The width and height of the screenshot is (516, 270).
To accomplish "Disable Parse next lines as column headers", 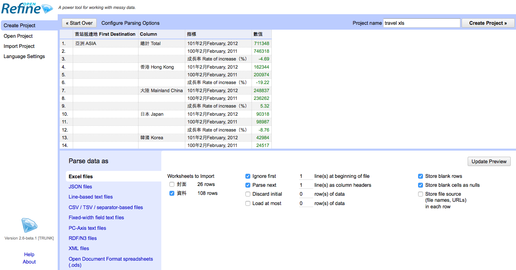I will pos(248,185).
